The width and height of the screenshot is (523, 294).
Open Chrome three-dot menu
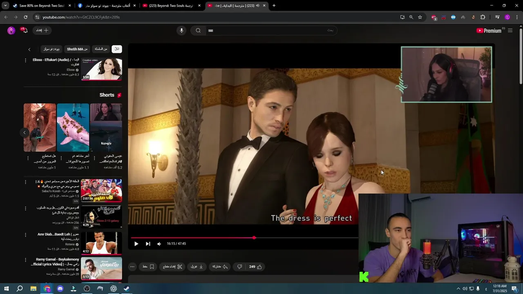(x=517, y=17)
